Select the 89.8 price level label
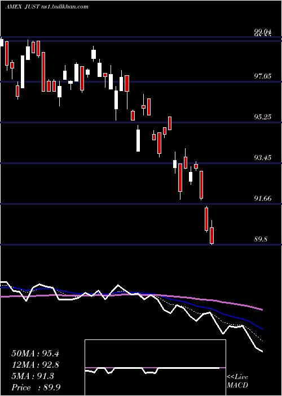 261,239
